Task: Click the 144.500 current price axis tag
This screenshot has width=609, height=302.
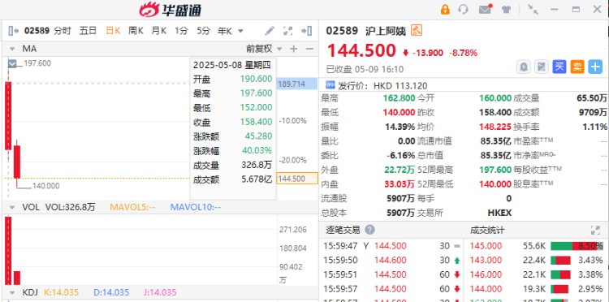Action: [297, 179]
